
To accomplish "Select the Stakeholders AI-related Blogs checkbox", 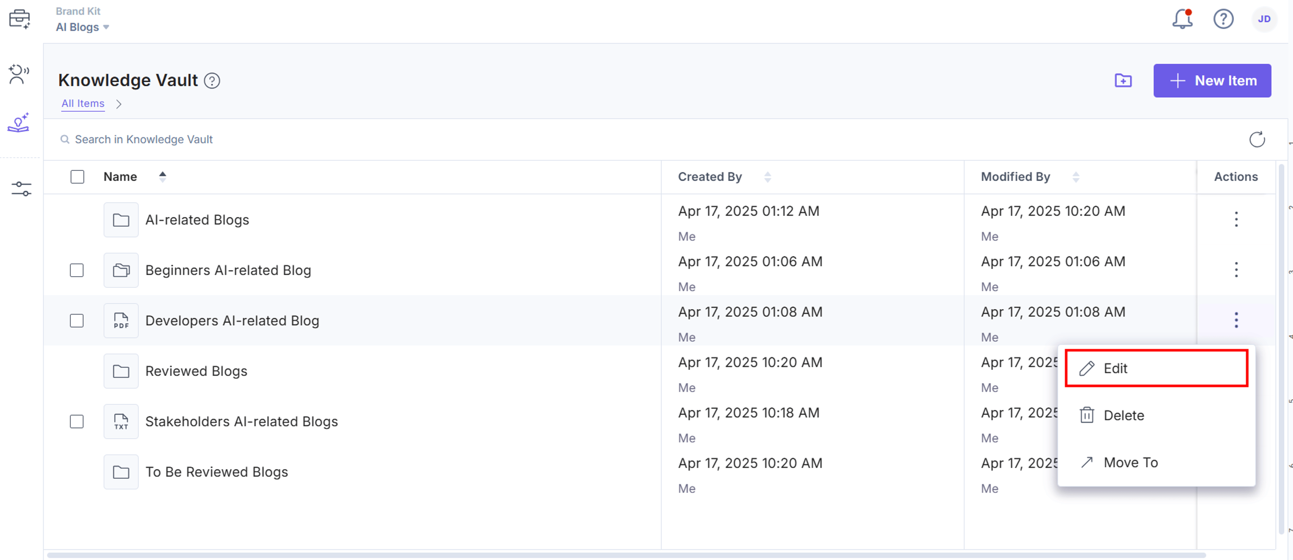I will pos(77,422).
